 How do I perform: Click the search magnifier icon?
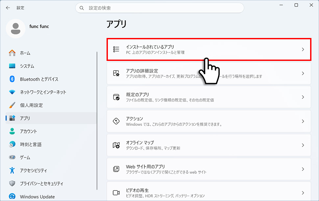[82, 8]
